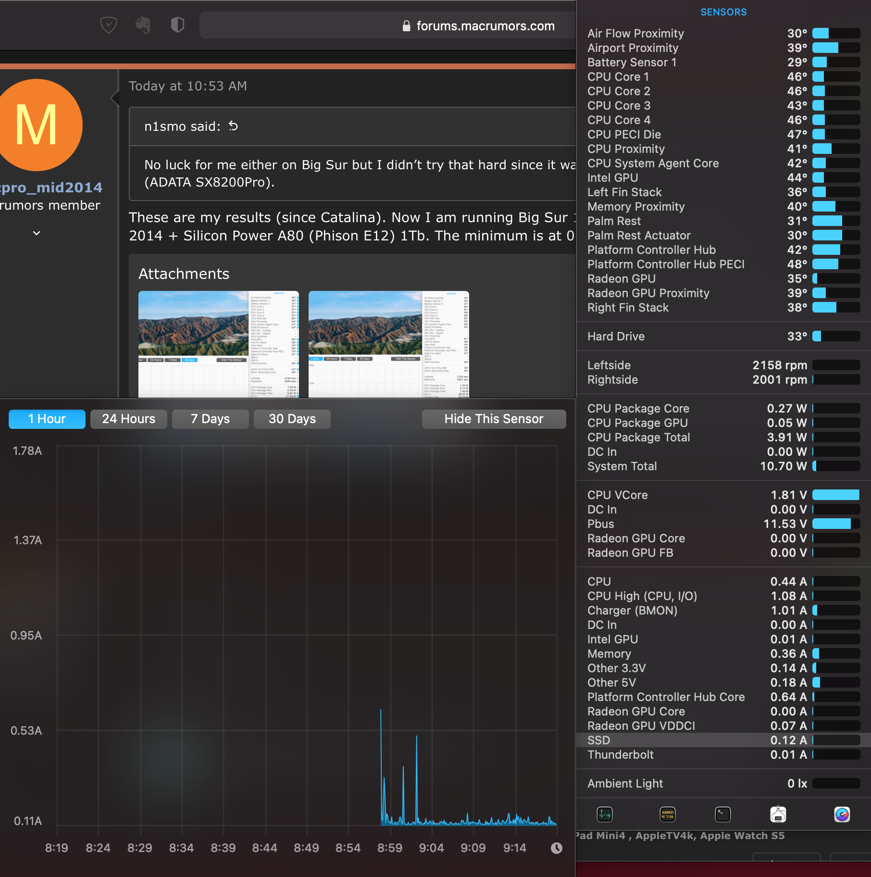871x877 pixels.
Task: Click the post timestamp 'Today at 10:53 AM'
Action: (188, 86)
